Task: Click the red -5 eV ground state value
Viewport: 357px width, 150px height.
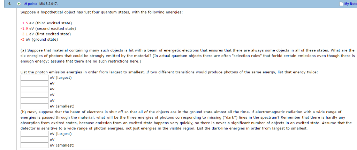Action: point(23,40)
